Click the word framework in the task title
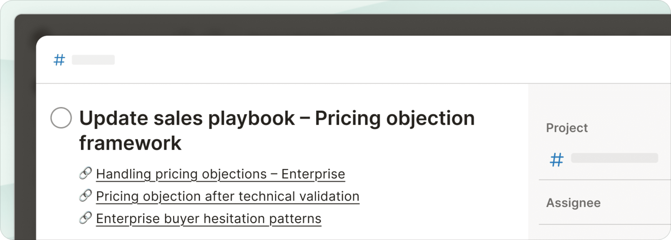671x240 pixels. coord(130,143)
